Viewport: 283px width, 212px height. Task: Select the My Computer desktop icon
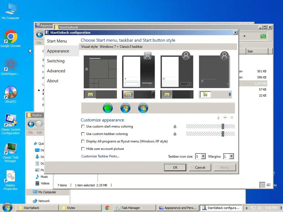click(x=11, y=11)
